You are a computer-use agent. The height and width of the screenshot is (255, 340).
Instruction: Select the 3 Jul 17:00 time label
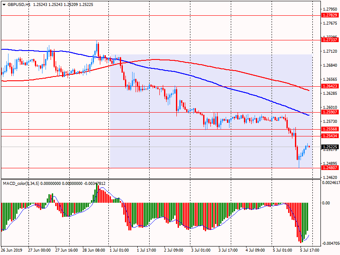click(x=228, y=250)
